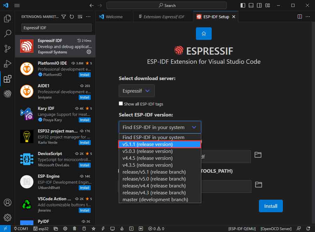Open remote window indicator in status bar
This screenshot has height=232, width=315.
coord(5,229)
